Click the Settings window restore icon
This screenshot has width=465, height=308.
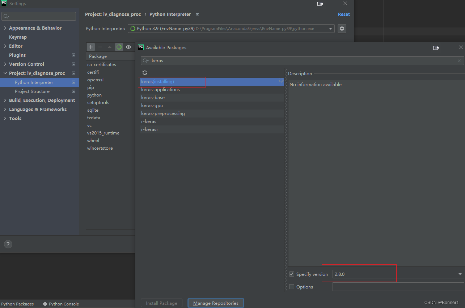(320, 4)
